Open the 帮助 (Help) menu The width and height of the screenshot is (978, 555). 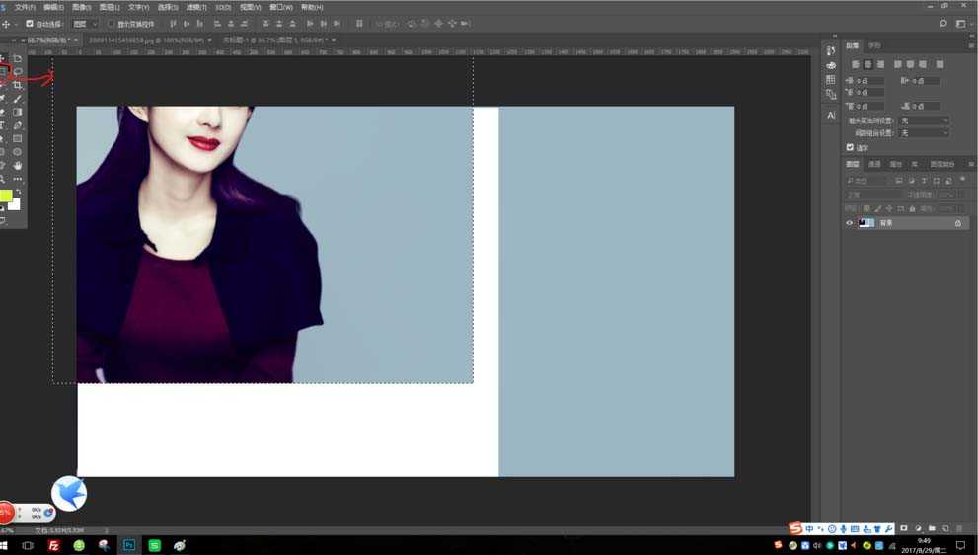click(x=311, y=7)
